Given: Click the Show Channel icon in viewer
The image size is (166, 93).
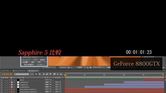Looking at the screenshot, I should [x=74, y=67].
